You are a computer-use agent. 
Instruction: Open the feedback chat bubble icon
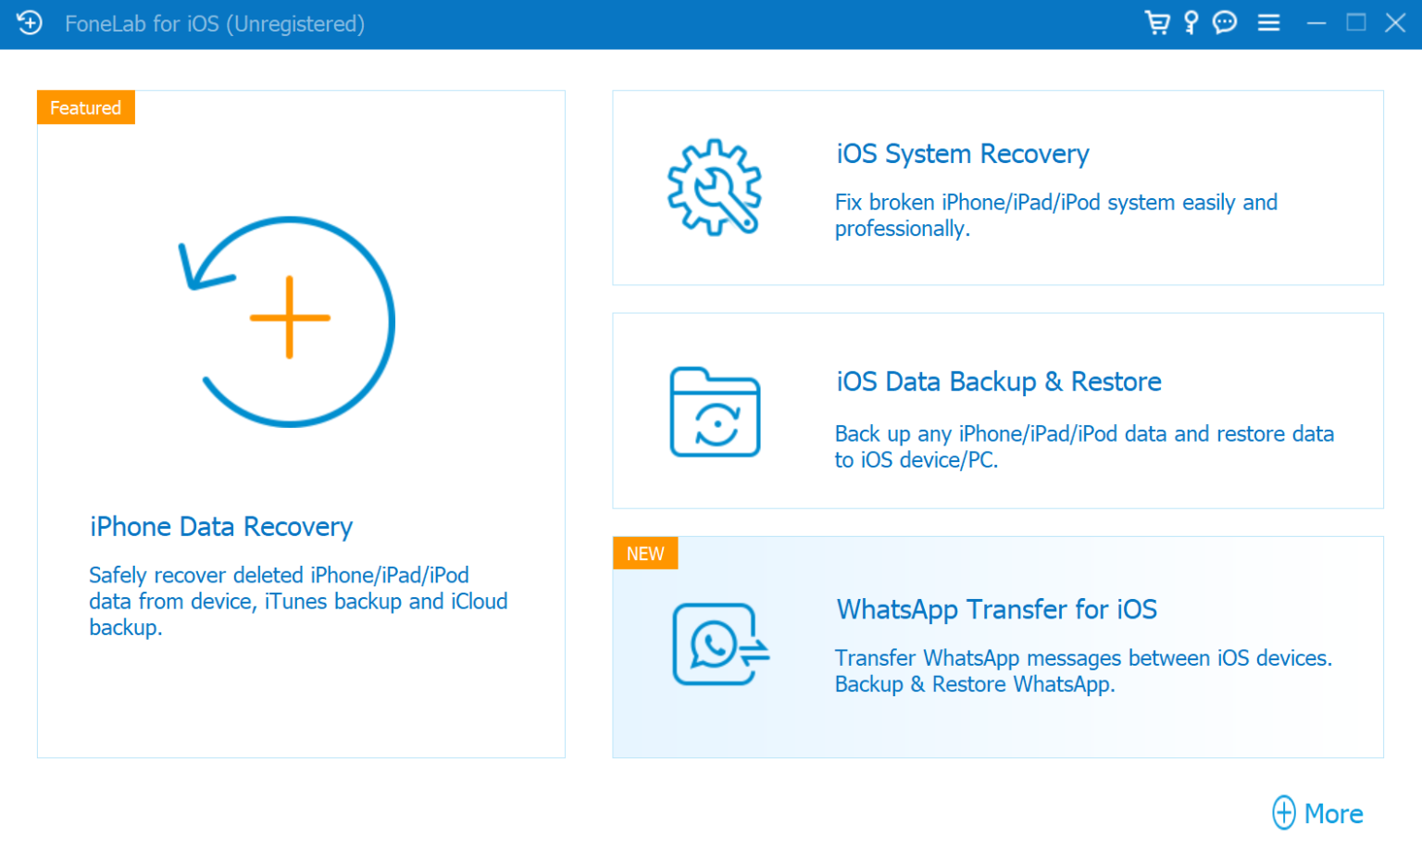(x=1225, y=23)
